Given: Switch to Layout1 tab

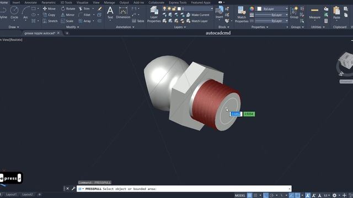Looking at the screenshot, I should click(x=11, y=194).
